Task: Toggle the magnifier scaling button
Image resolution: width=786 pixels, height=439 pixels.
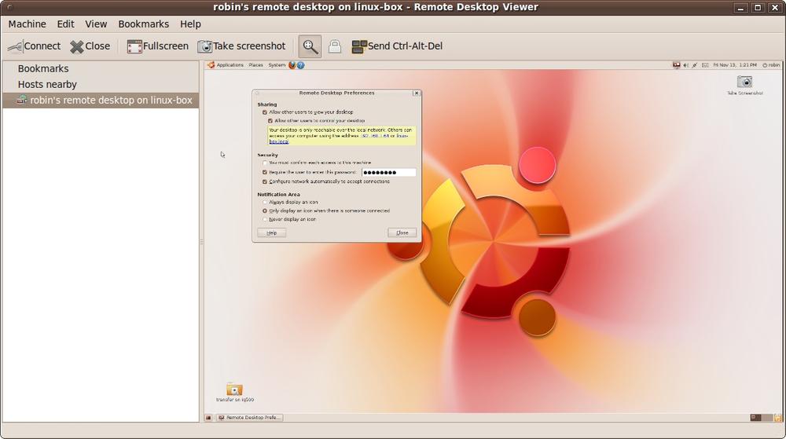Action: [x=310, y=46]
